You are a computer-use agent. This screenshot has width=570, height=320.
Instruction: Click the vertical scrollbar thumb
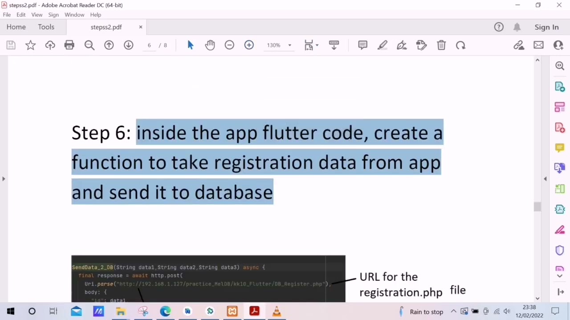click(x=537, y=207)
